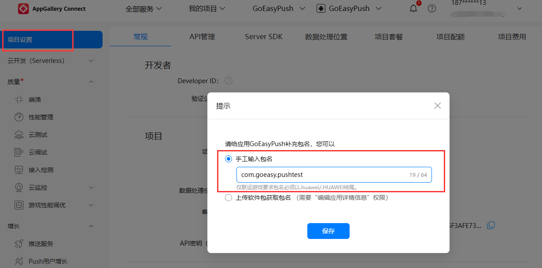Screen dimensions: 542x268
Task: Click the Push用户增长 icon
Action: [x=19, y=261]
